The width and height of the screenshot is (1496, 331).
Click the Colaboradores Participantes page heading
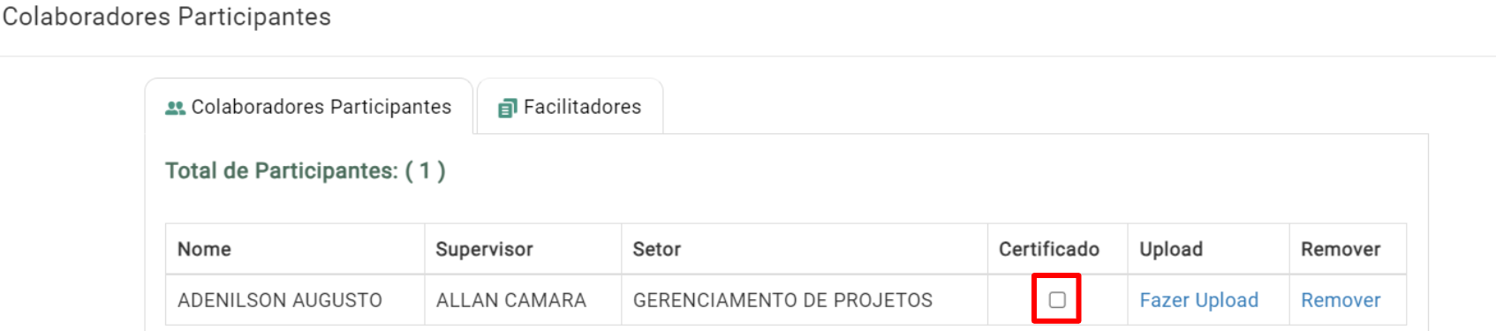coord(167,17)
